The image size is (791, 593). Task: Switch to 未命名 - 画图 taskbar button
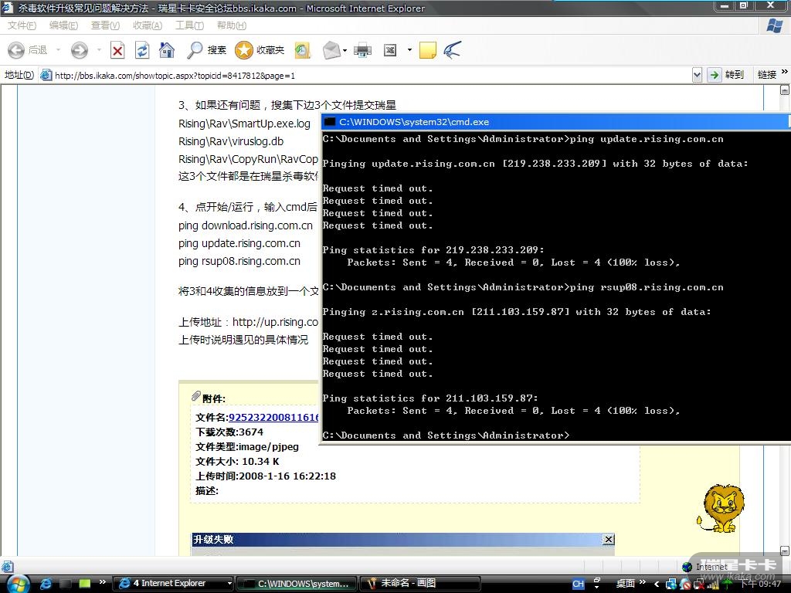pos(419,584)
